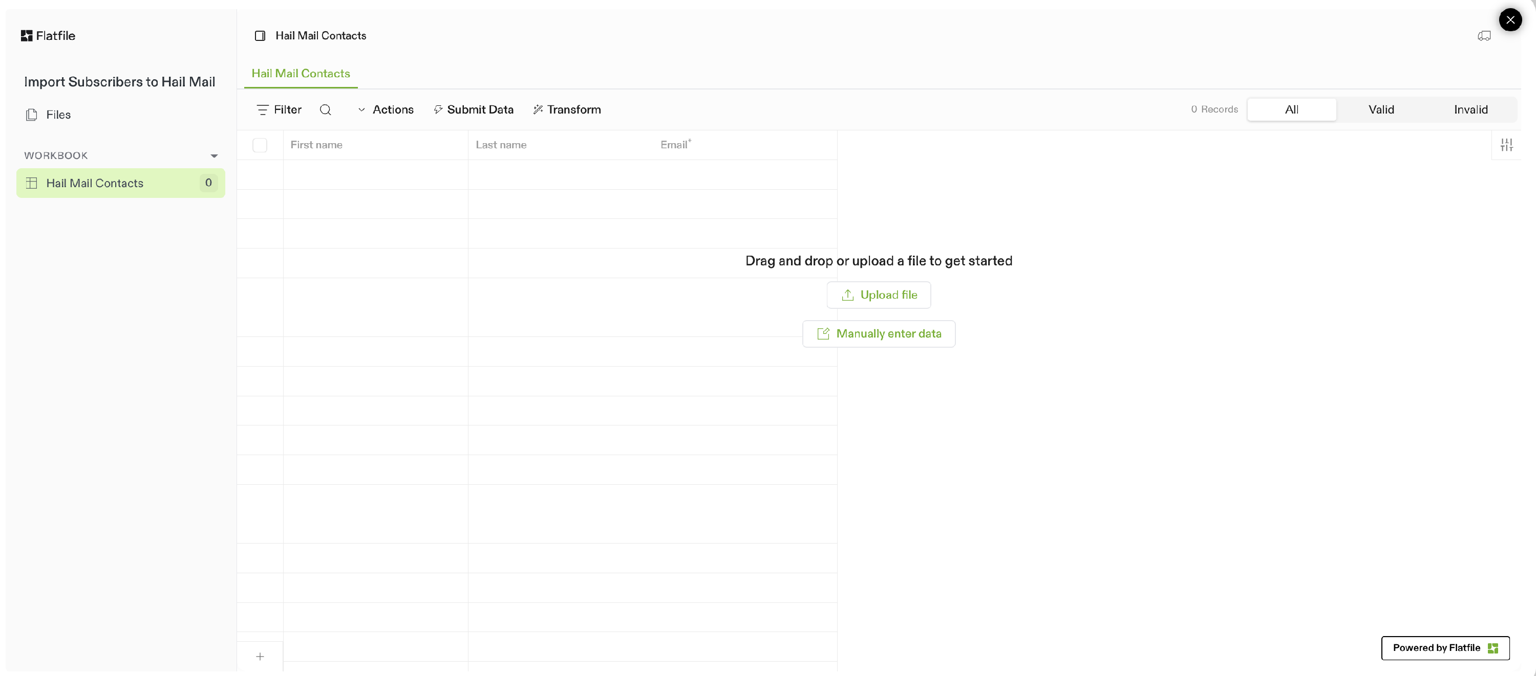Image resolution: width=1536 pixels, height=676 pixels.
Task: Open the Filter options
Action: 279,109
